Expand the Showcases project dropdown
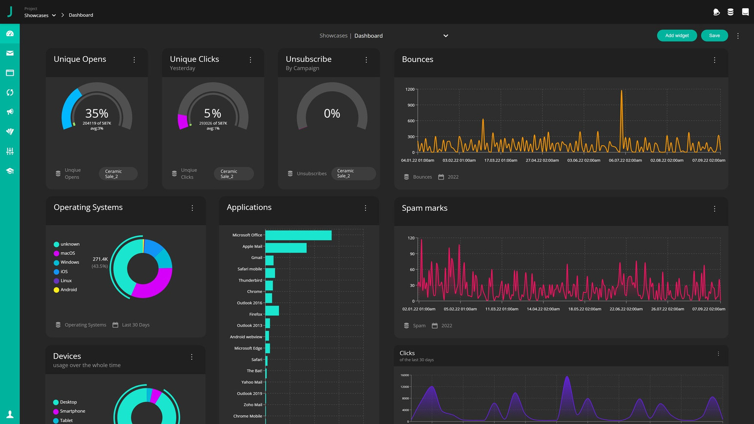 [x=40, y=15]
